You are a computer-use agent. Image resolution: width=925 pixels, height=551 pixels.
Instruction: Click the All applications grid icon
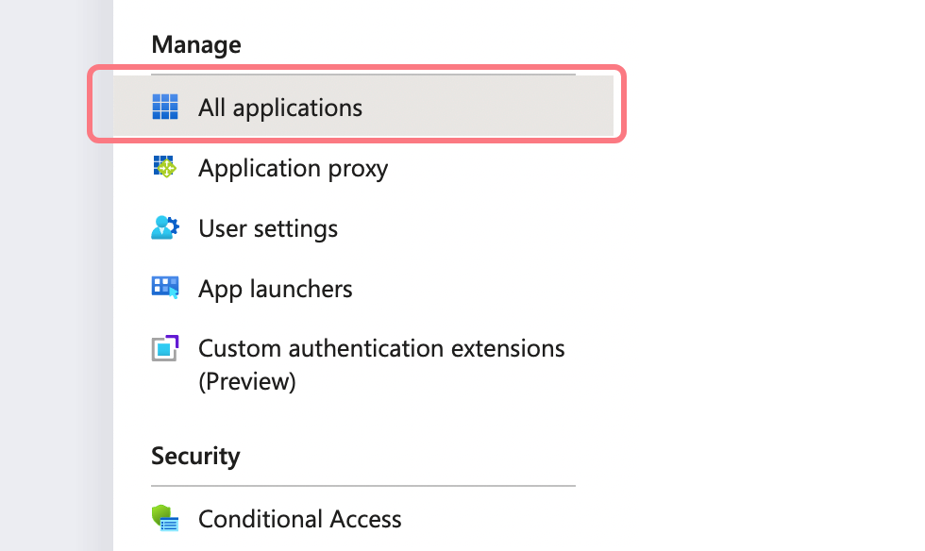[x=165, y=108]
